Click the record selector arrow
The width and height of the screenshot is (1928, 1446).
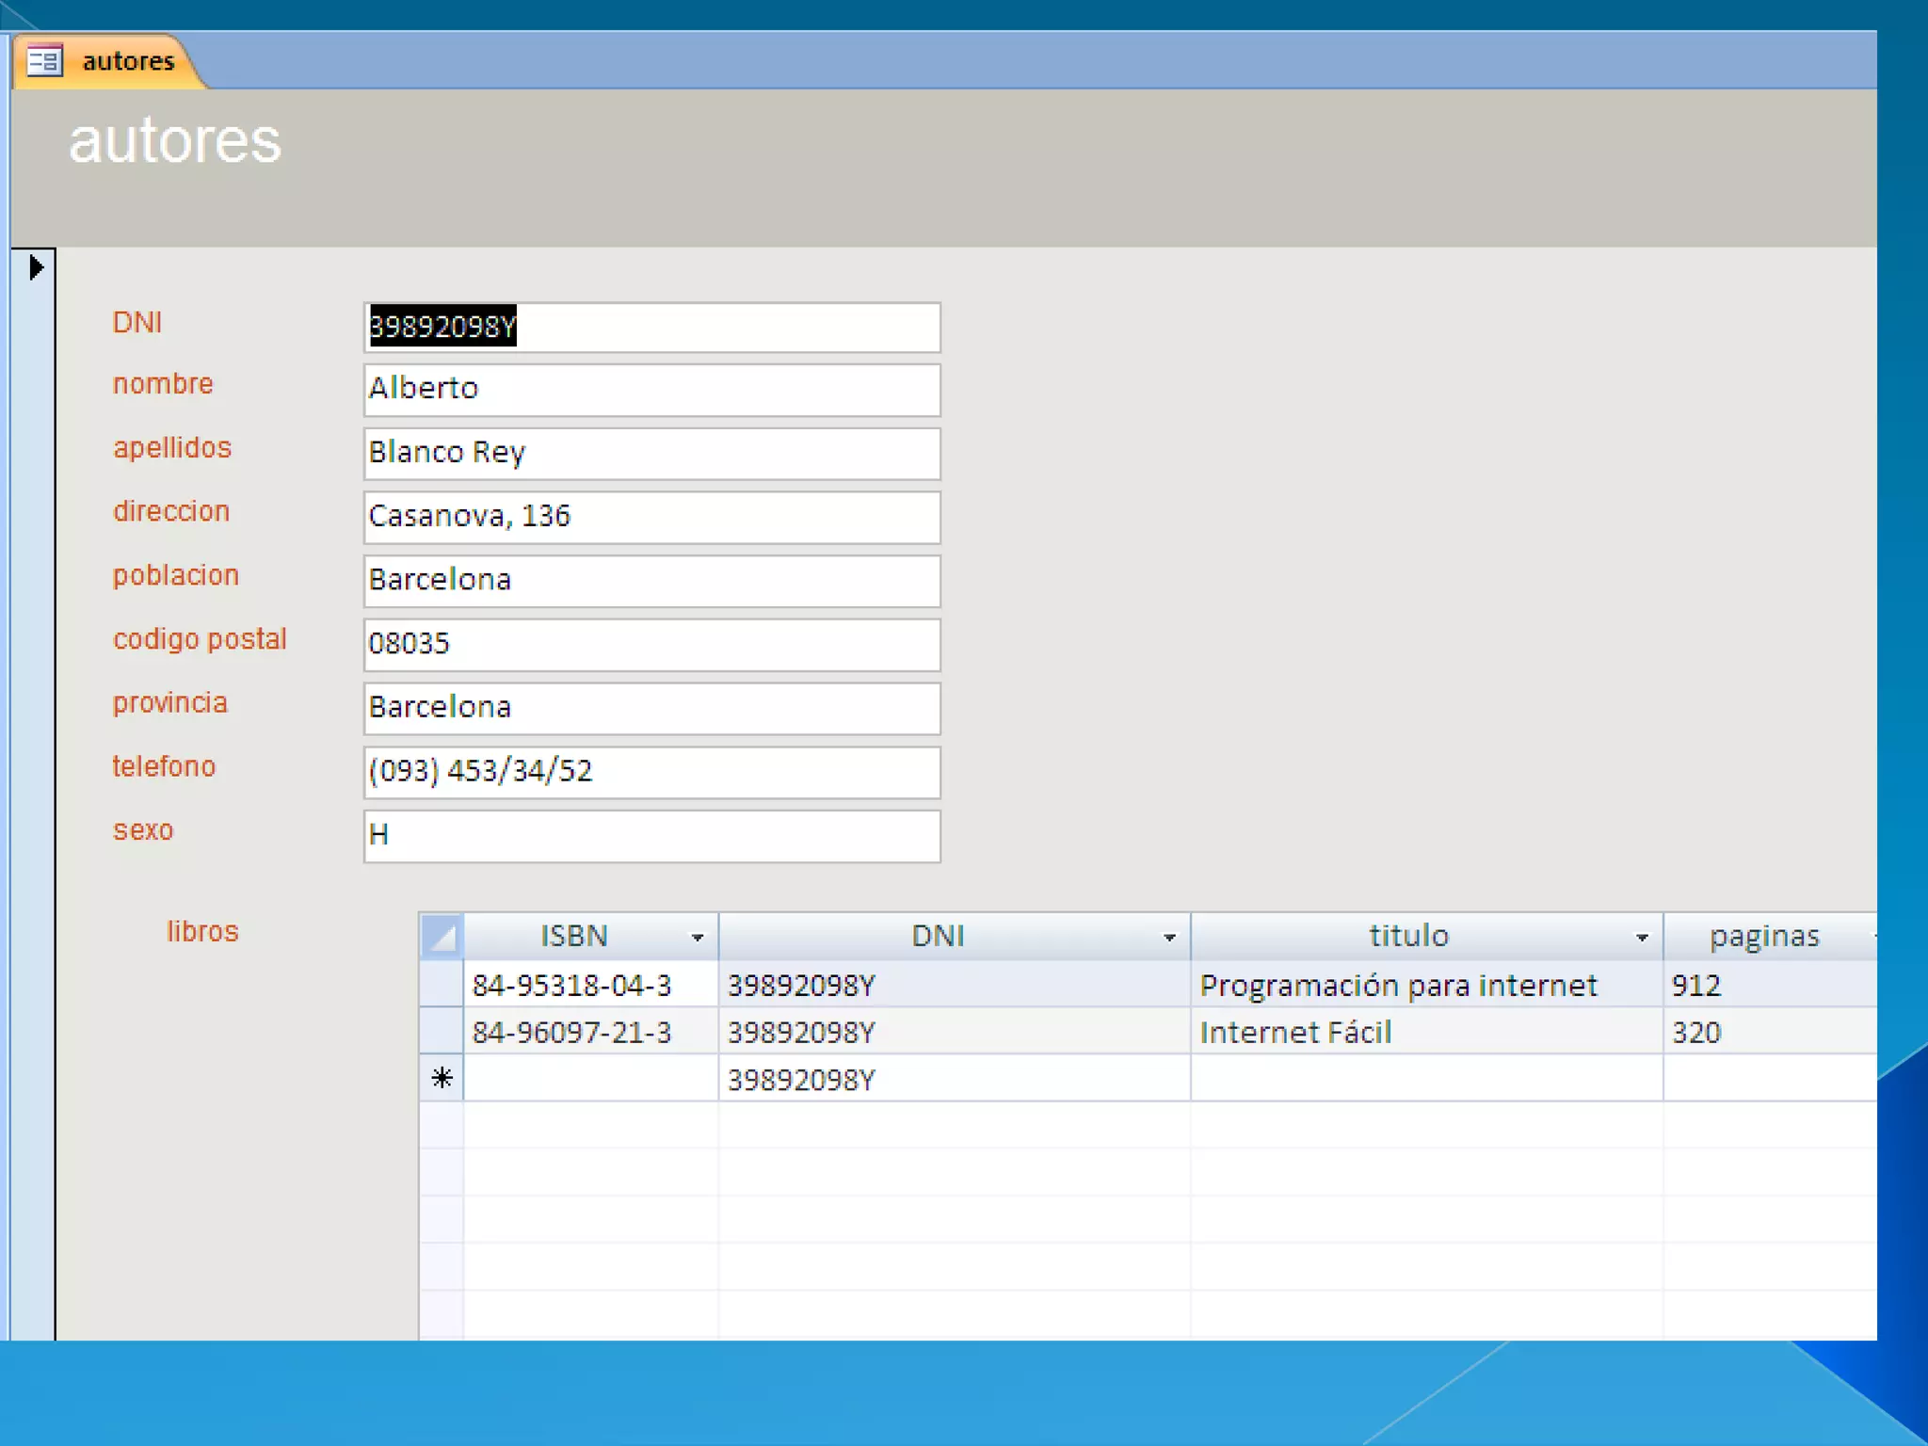(36, 268)
